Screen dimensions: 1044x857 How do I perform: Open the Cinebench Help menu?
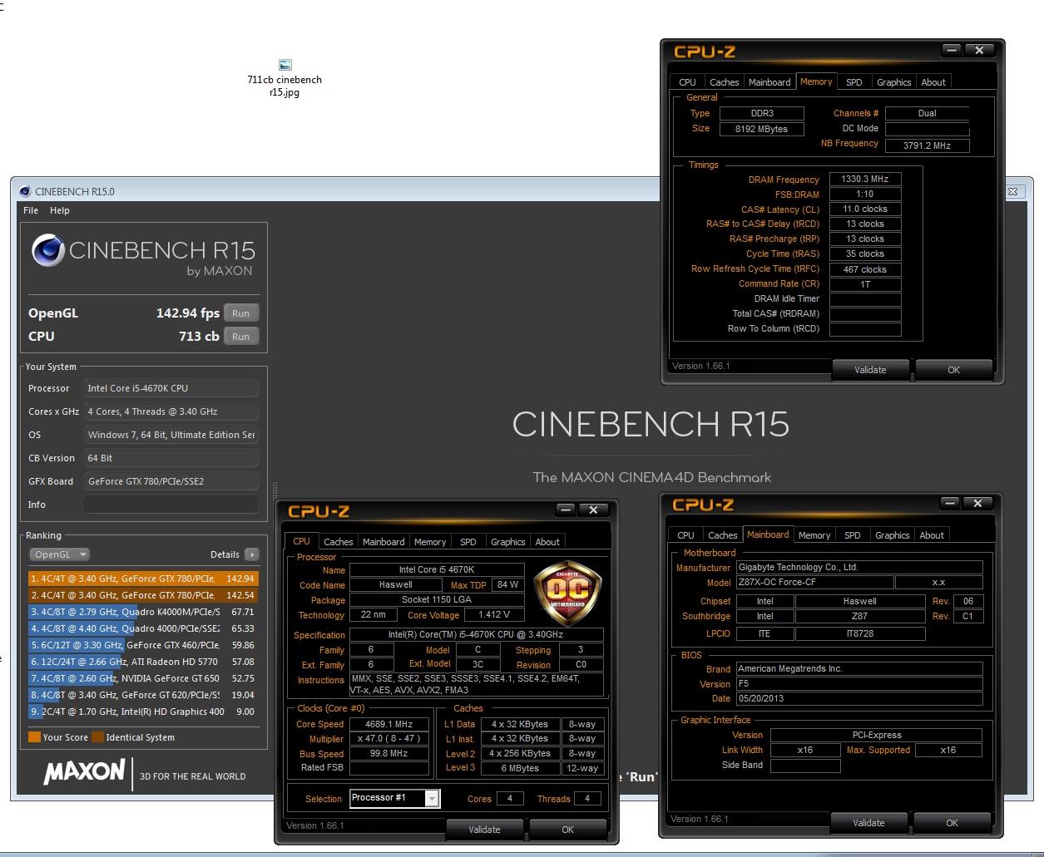(60, 210)
